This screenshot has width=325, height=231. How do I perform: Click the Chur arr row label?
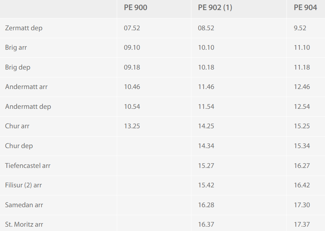click(17, 126)
